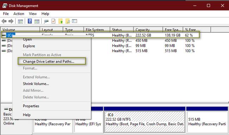This screenshot has width=229, height=135.
Task: Click Help in the context menu
Action: 27,115
